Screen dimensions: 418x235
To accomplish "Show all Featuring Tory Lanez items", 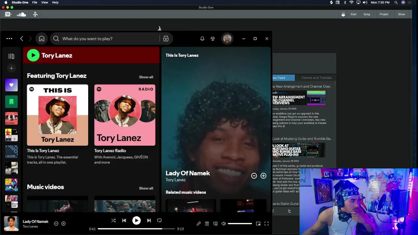I will coord(146,77).
